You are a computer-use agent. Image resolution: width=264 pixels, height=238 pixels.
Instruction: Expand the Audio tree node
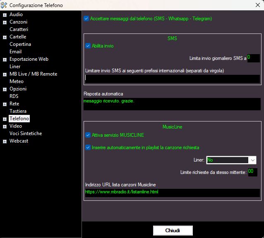tap(5, 14)
